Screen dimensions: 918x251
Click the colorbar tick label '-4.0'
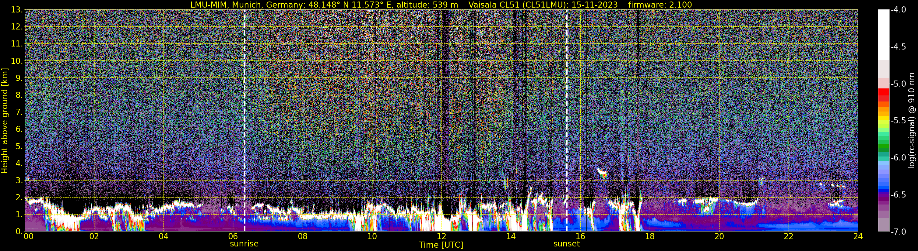tap(899, 10)
